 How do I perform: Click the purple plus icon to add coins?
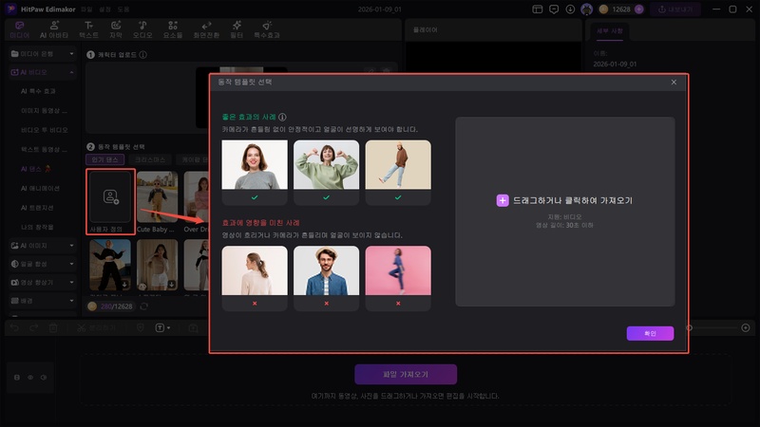click(638, 9)
